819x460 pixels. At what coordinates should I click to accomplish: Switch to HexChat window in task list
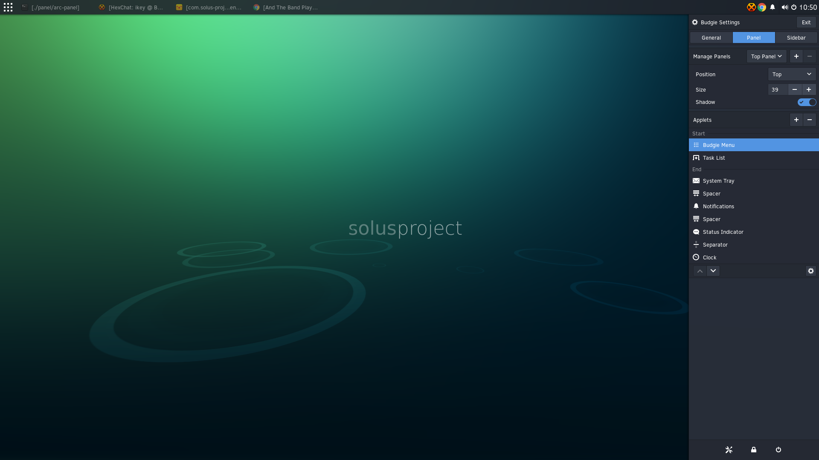pos(131,7)
